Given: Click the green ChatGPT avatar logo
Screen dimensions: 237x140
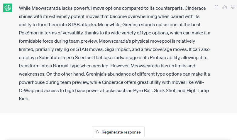Looking at the screenshot, I should pyautogui.click(x=8, y=8).
